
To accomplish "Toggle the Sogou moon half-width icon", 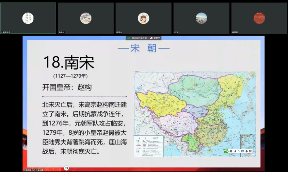I will click(235, 151).
